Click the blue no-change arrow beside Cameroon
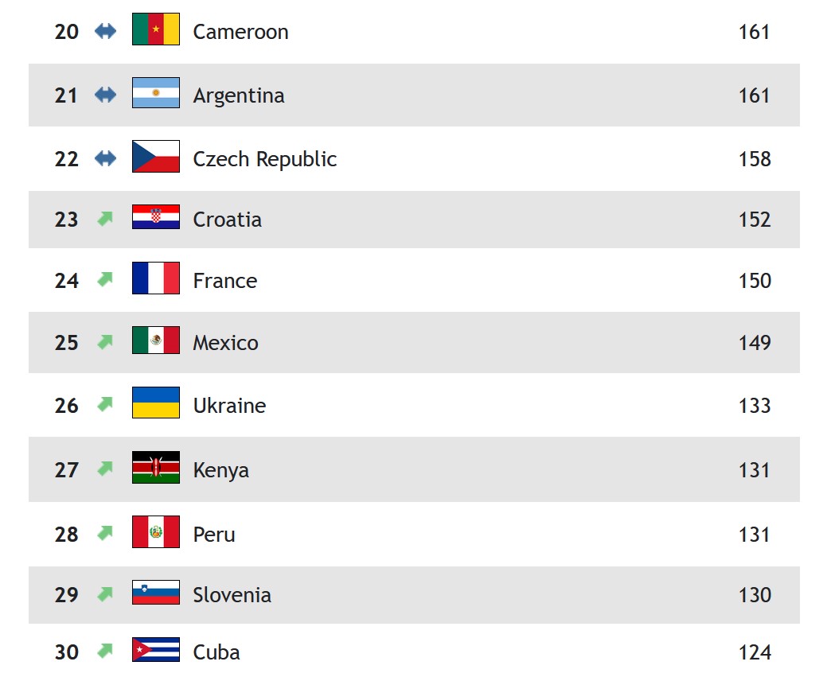 tap(105, 31)
